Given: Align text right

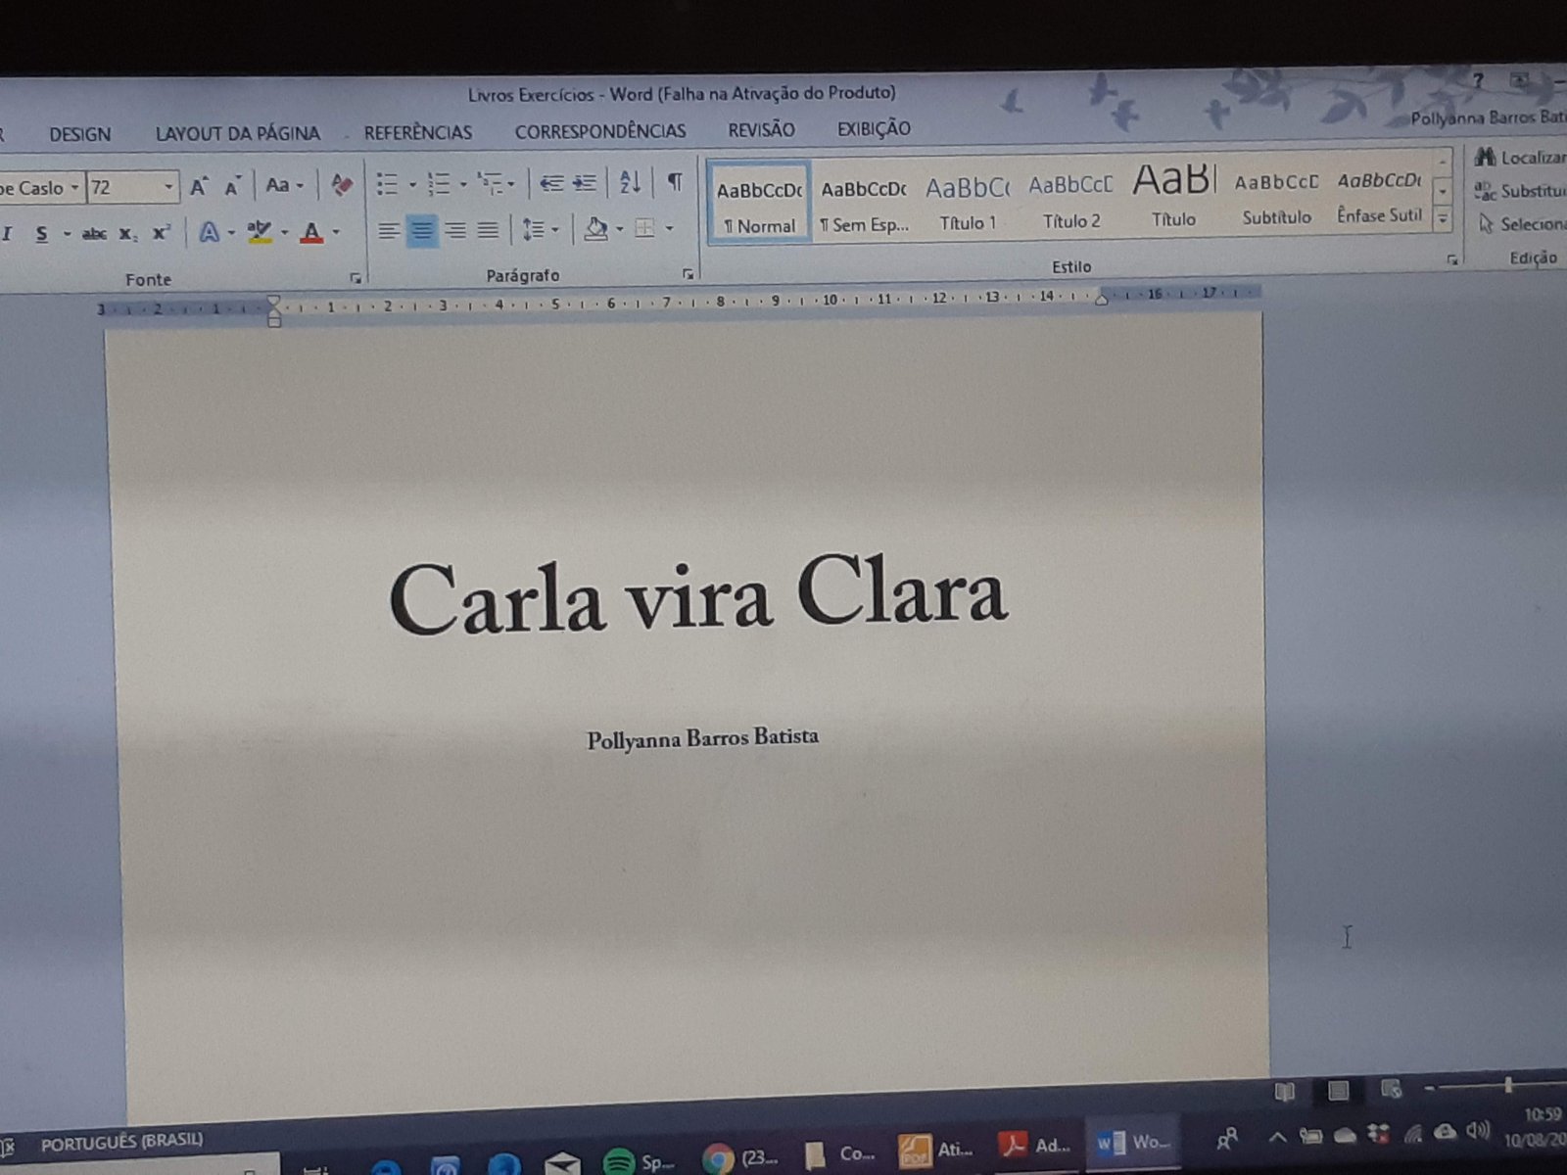Looking at the screenshot, I should pyautogui.click(x=455, y=230).
